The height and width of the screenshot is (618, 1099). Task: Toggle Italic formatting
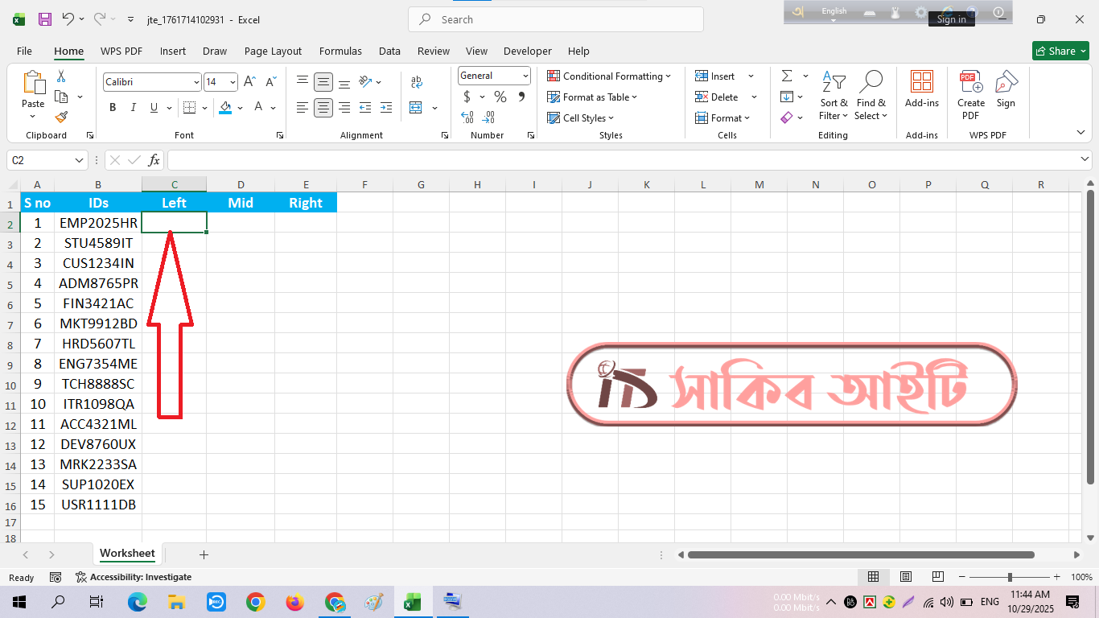coord(134,108)
